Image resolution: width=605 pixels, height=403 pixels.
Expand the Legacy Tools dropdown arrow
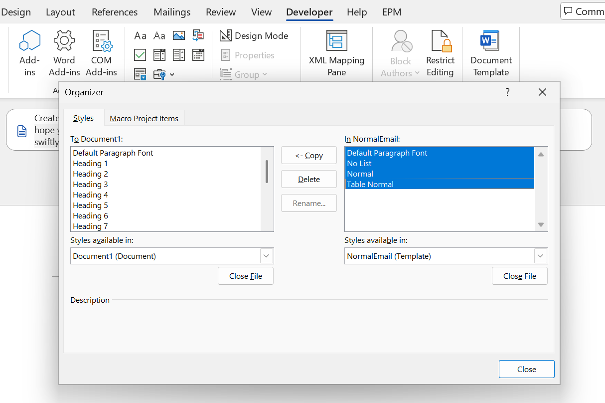172,75
